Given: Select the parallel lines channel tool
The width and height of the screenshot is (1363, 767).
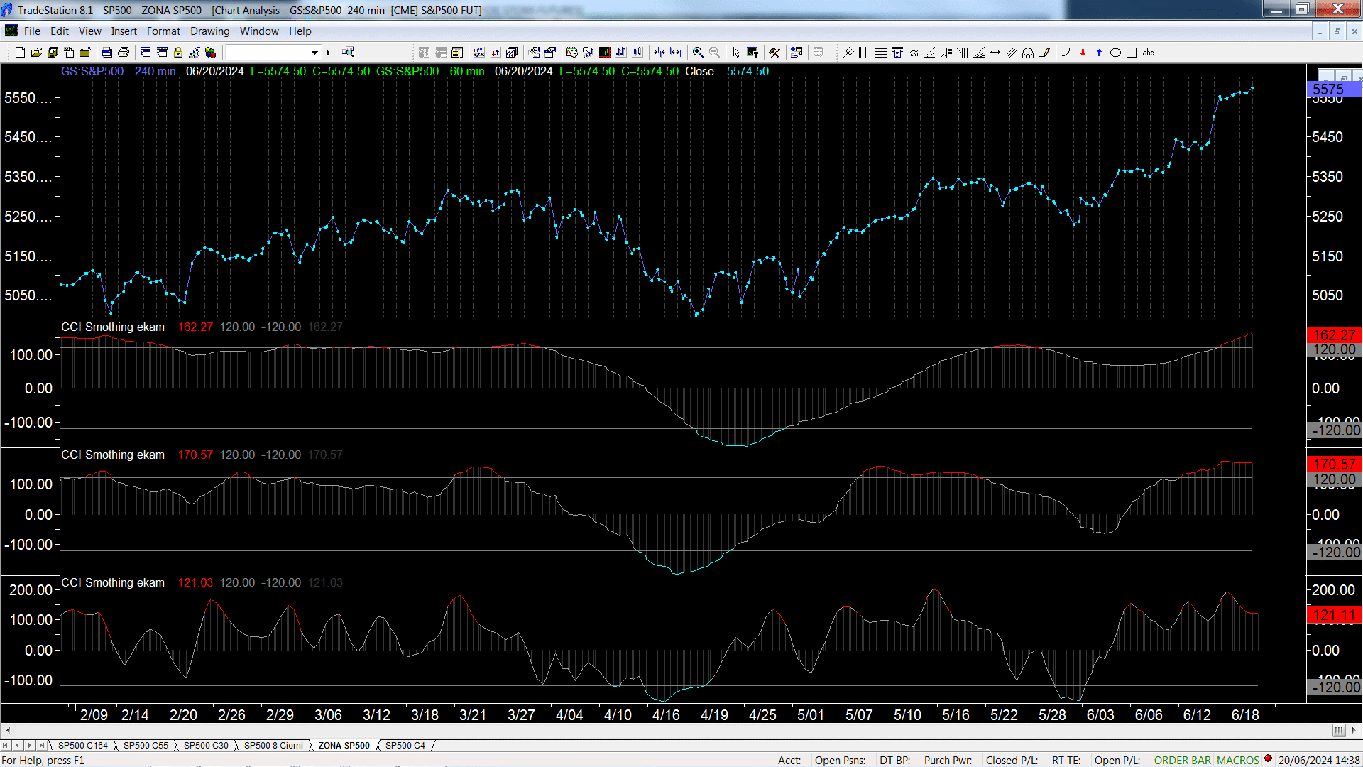Looking at the screenshot, I should tap(1012, 53).
